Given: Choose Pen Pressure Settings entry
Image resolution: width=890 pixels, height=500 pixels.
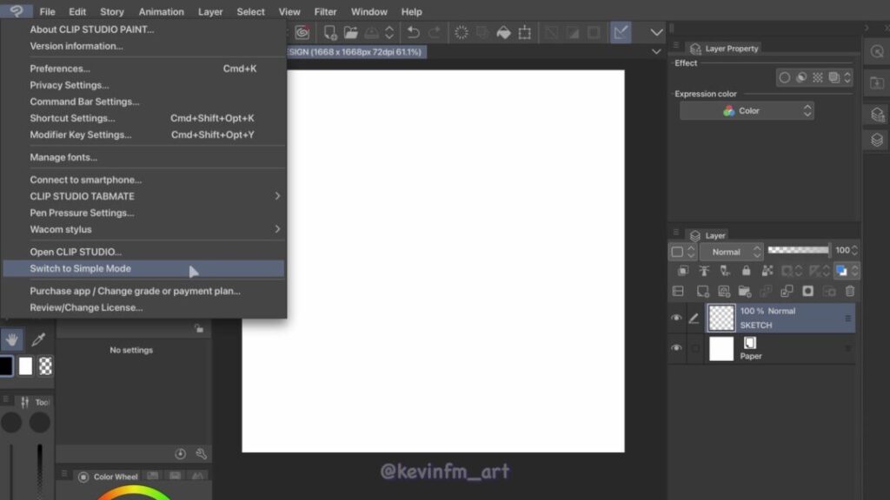Looking at the screenshot, I should point(144,214).
